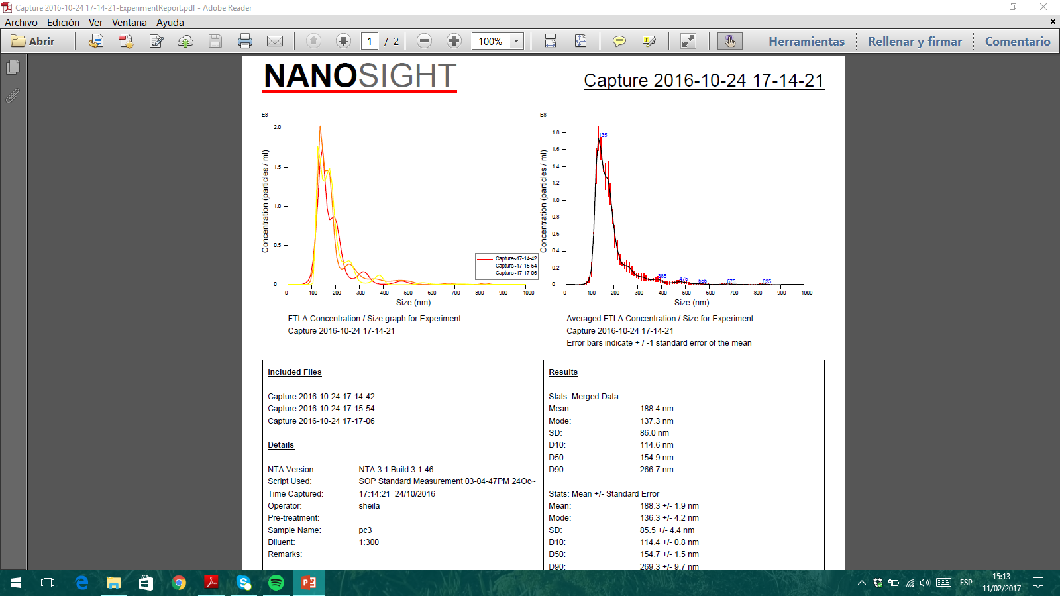Click the SD value '86.0 nm'
Image resolution: width=1060 pixels, height=596 pixels.
655,433
